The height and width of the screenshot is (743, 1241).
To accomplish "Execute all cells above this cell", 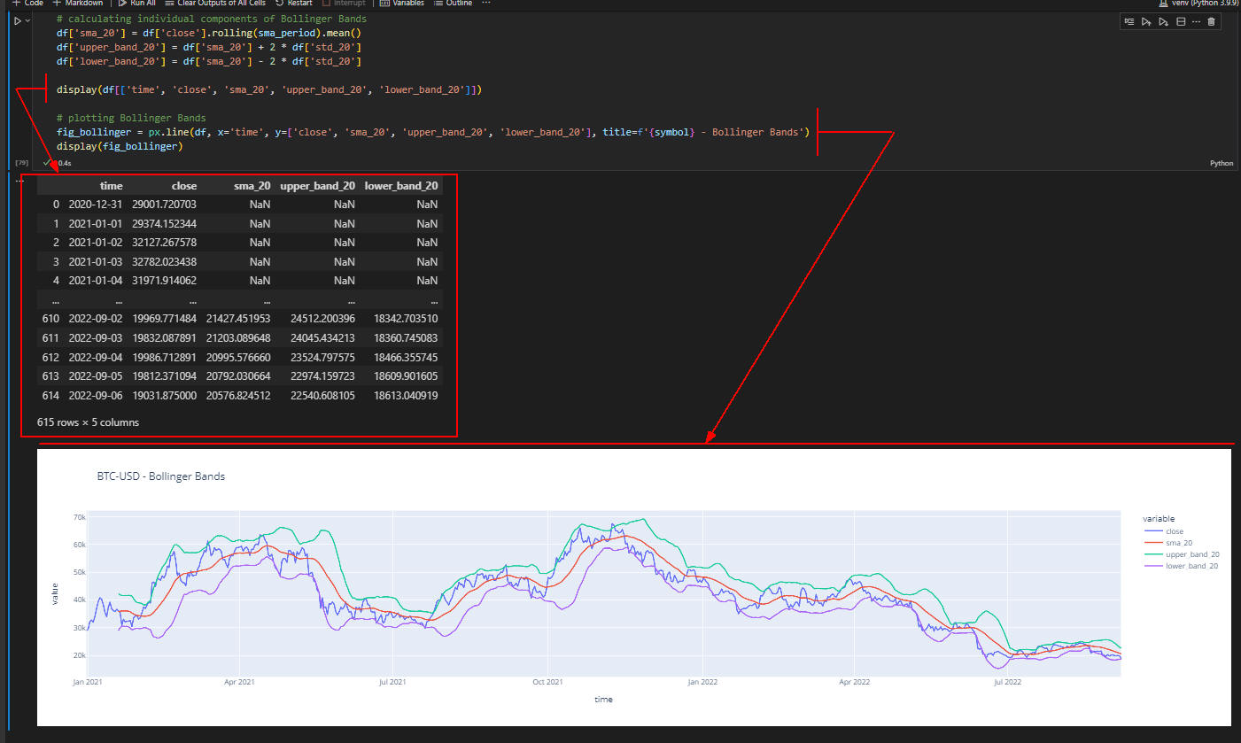I will click(1146, 21).
